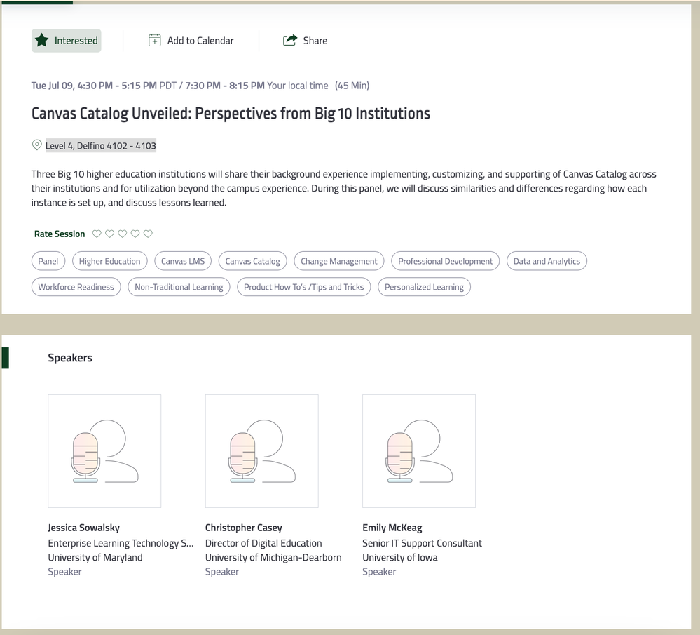The width and height of the screenshot is (700, 635).
Task: Click the Data and Analytics tag
Action: (547, 261)
